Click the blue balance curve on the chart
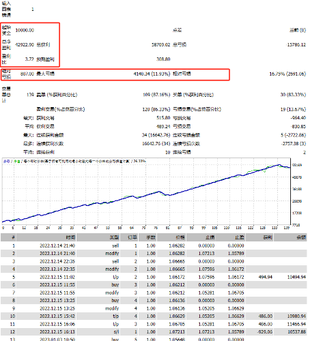Screen dimensions: 323x341 (145, 196)
